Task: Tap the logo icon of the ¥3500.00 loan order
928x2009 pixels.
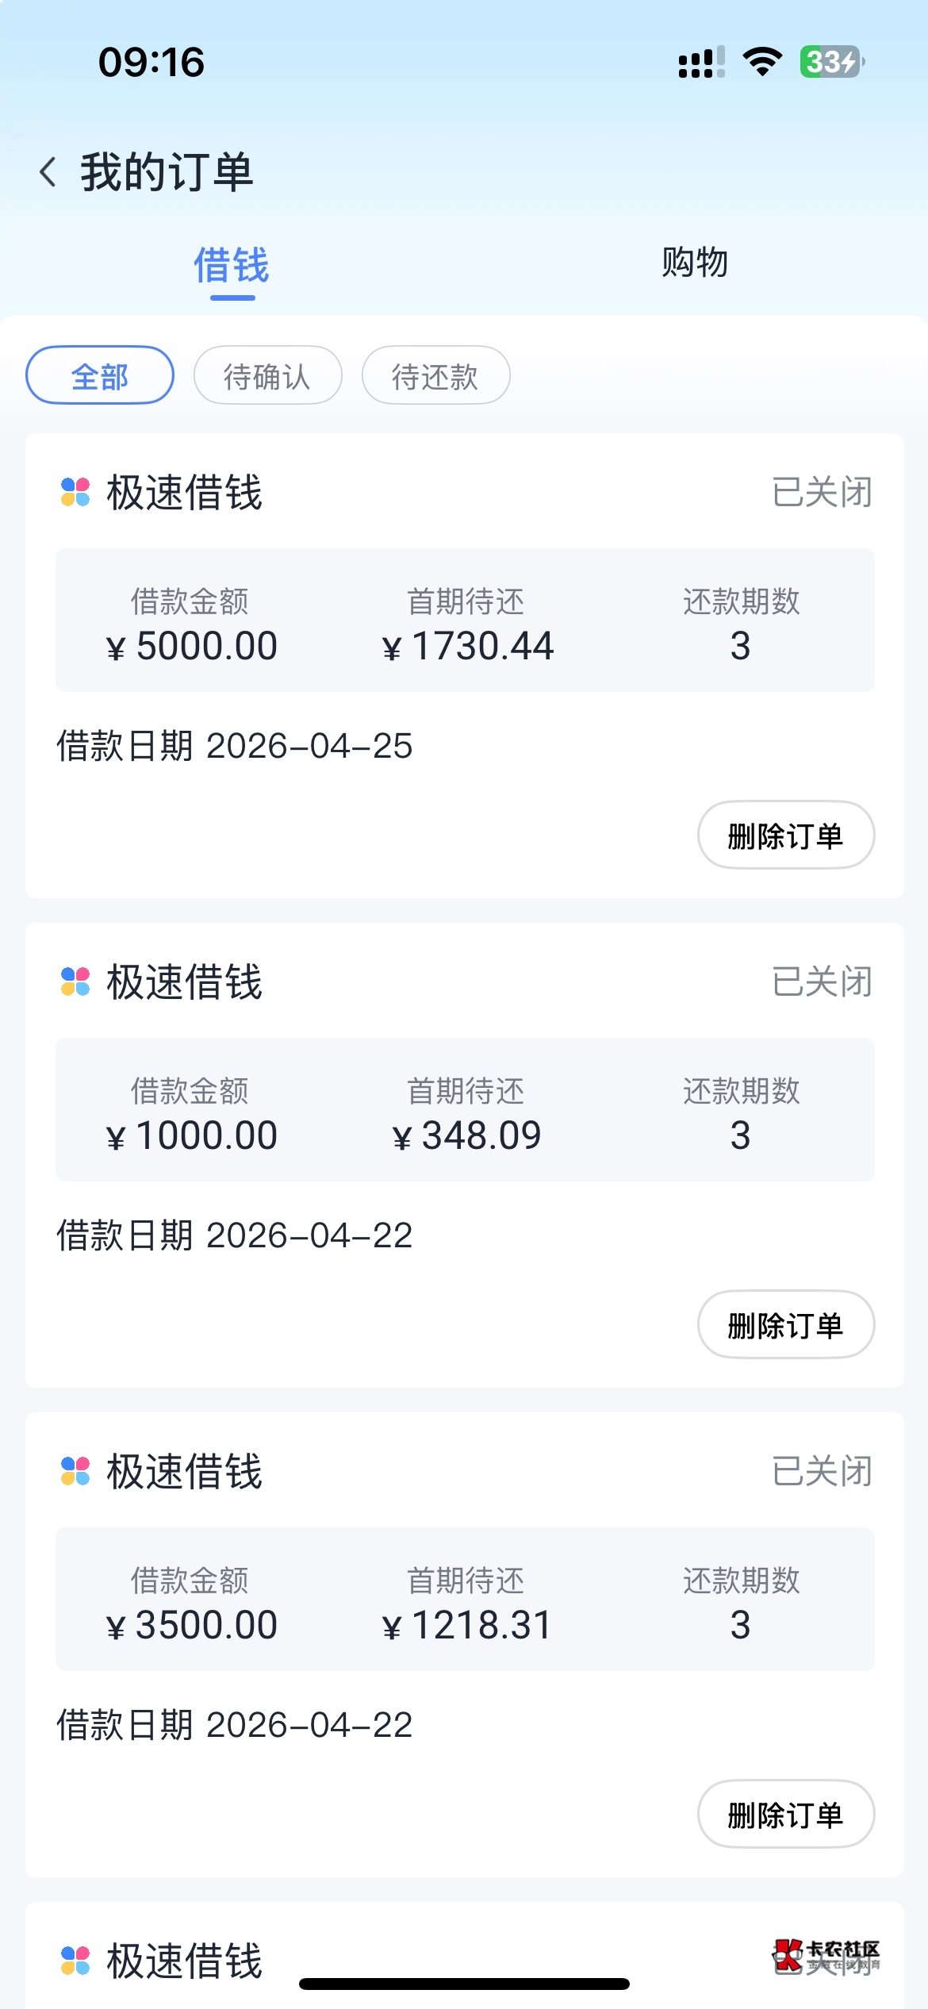Action: [75, 1471]
